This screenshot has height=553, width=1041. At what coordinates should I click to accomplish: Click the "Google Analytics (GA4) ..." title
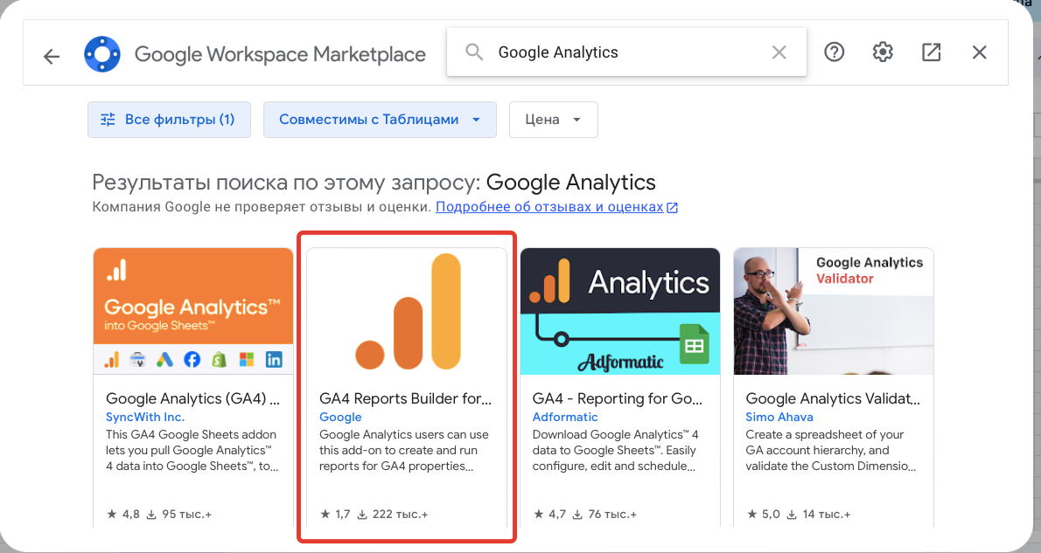pos(192,398)
